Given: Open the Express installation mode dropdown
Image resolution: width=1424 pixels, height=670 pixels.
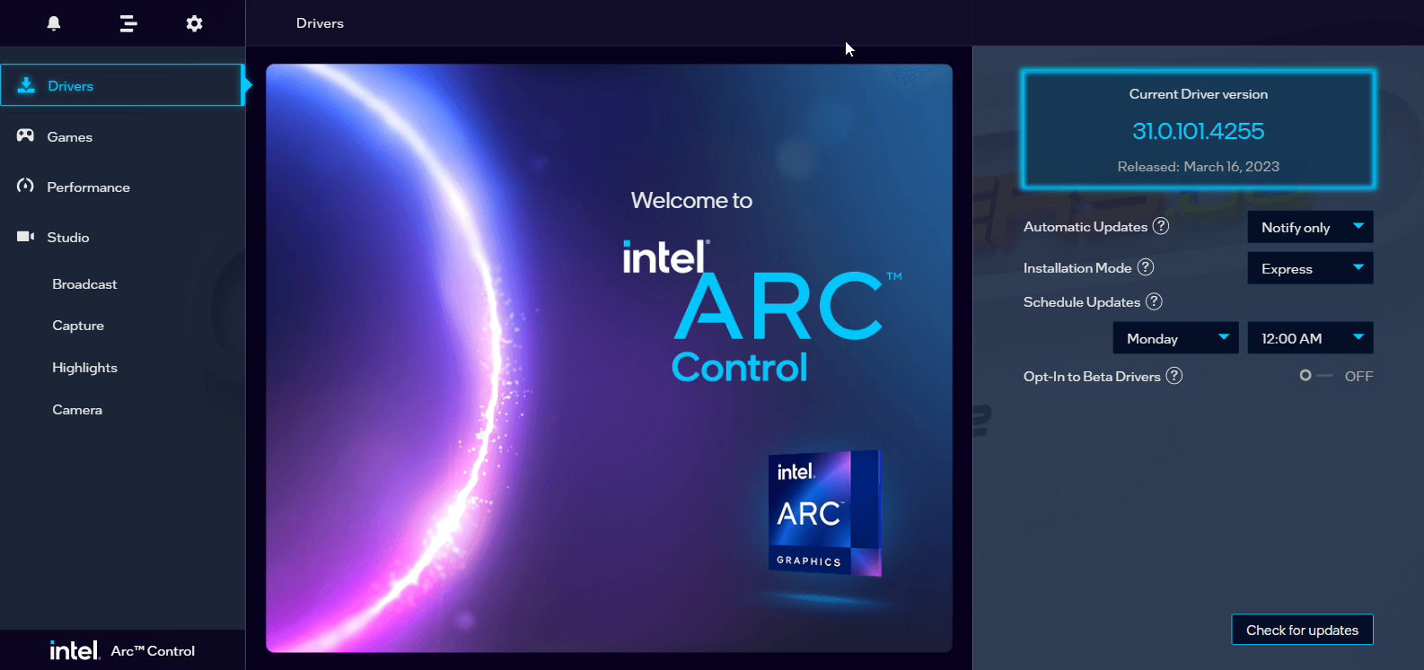Looking at the screenshot, I should coord(1310,268).
